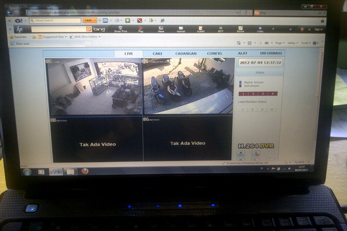Open the CADANGAN tab
Screen dimensions: 347x231
click(186, 54)
